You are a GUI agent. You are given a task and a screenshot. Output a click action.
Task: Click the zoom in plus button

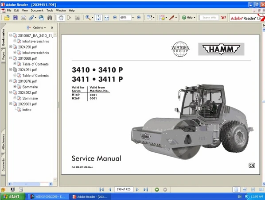coord(139,18)
